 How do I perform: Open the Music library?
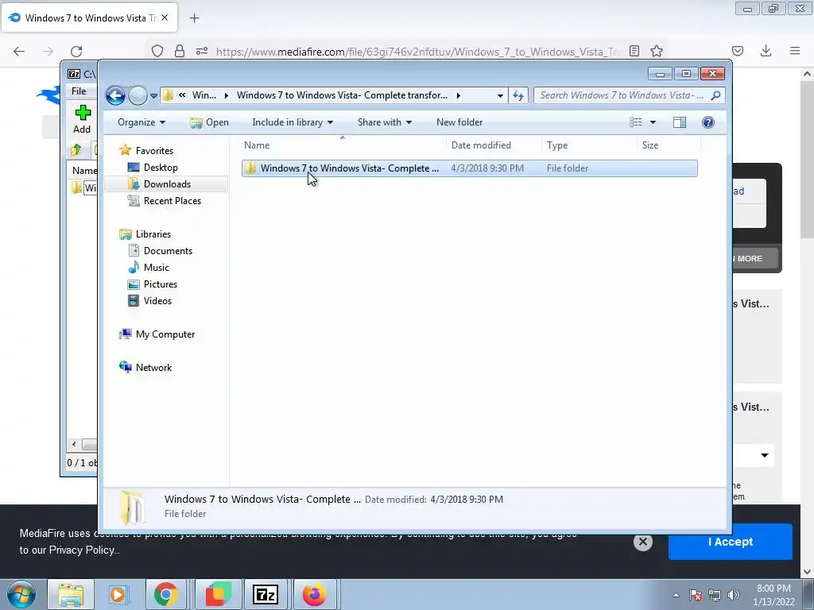[156, 268]
